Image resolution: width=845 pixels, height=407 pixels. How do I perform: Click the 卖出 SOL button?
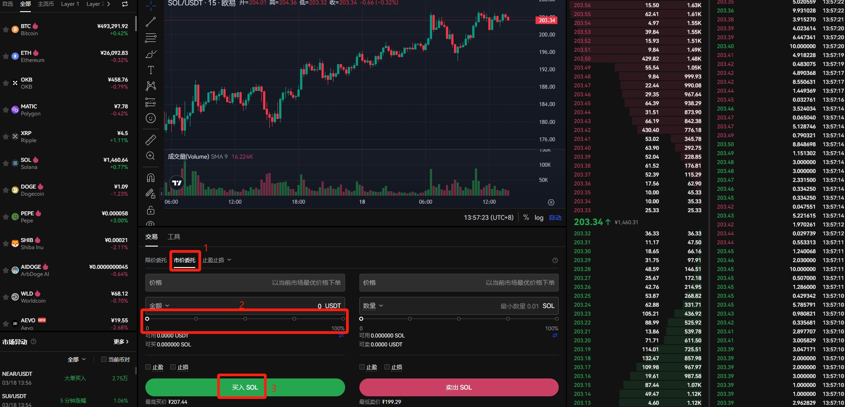point(459,387)
